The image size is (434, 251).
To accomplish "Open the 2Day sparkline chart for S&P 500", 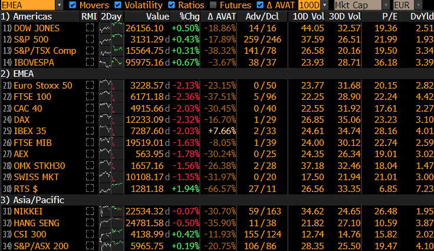I will [x=111, y=39].
